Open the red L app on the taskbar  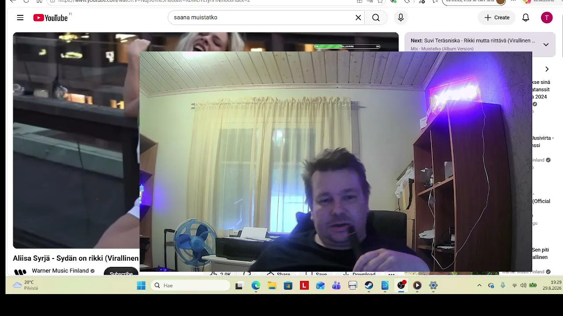pos(304,286)
